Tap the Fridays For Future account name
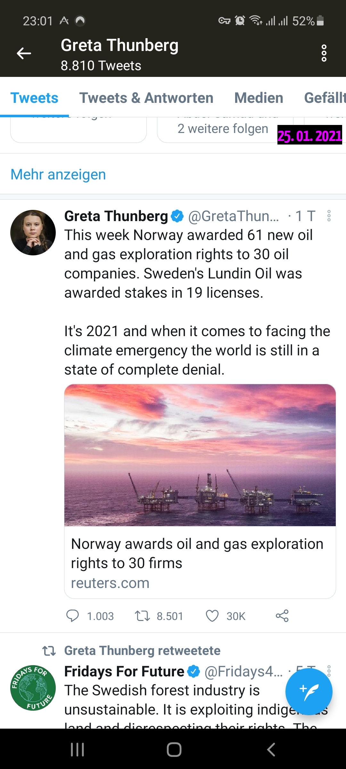Viewport: 346px width, 769px height. 124,672
